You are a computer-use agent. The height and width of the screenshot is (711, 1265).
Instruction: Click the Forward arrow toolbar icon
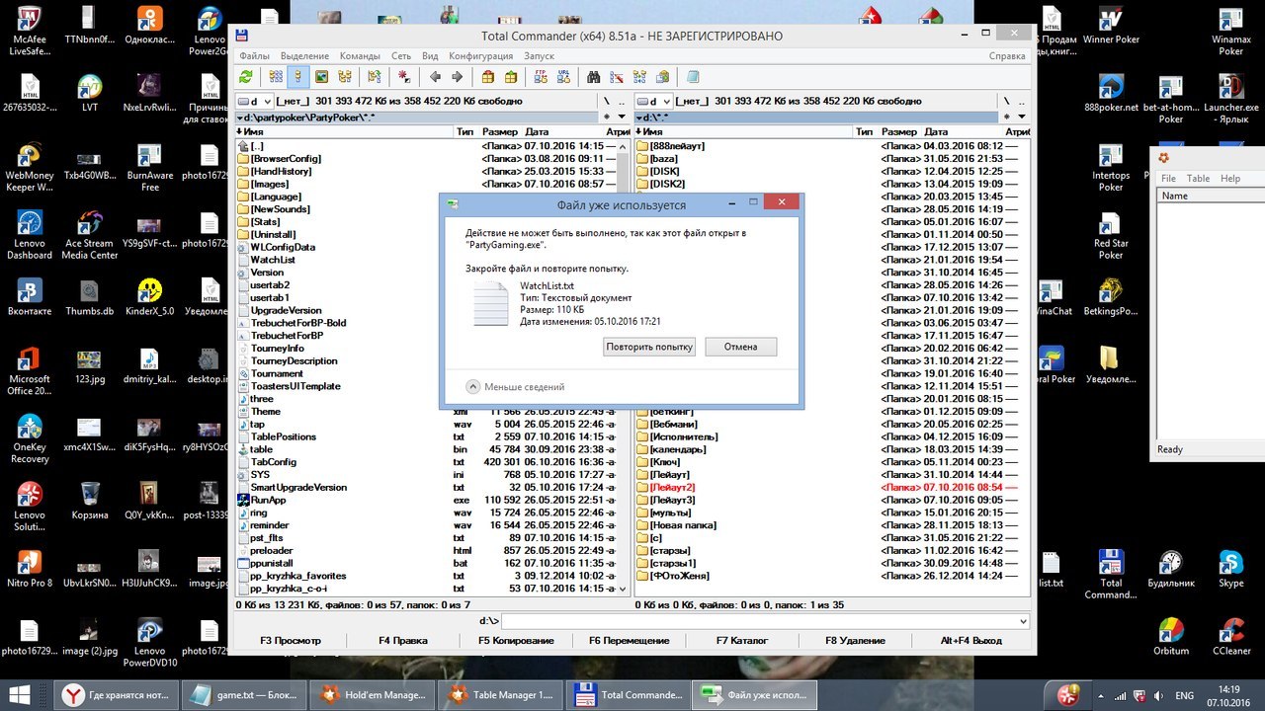point(457,77)
